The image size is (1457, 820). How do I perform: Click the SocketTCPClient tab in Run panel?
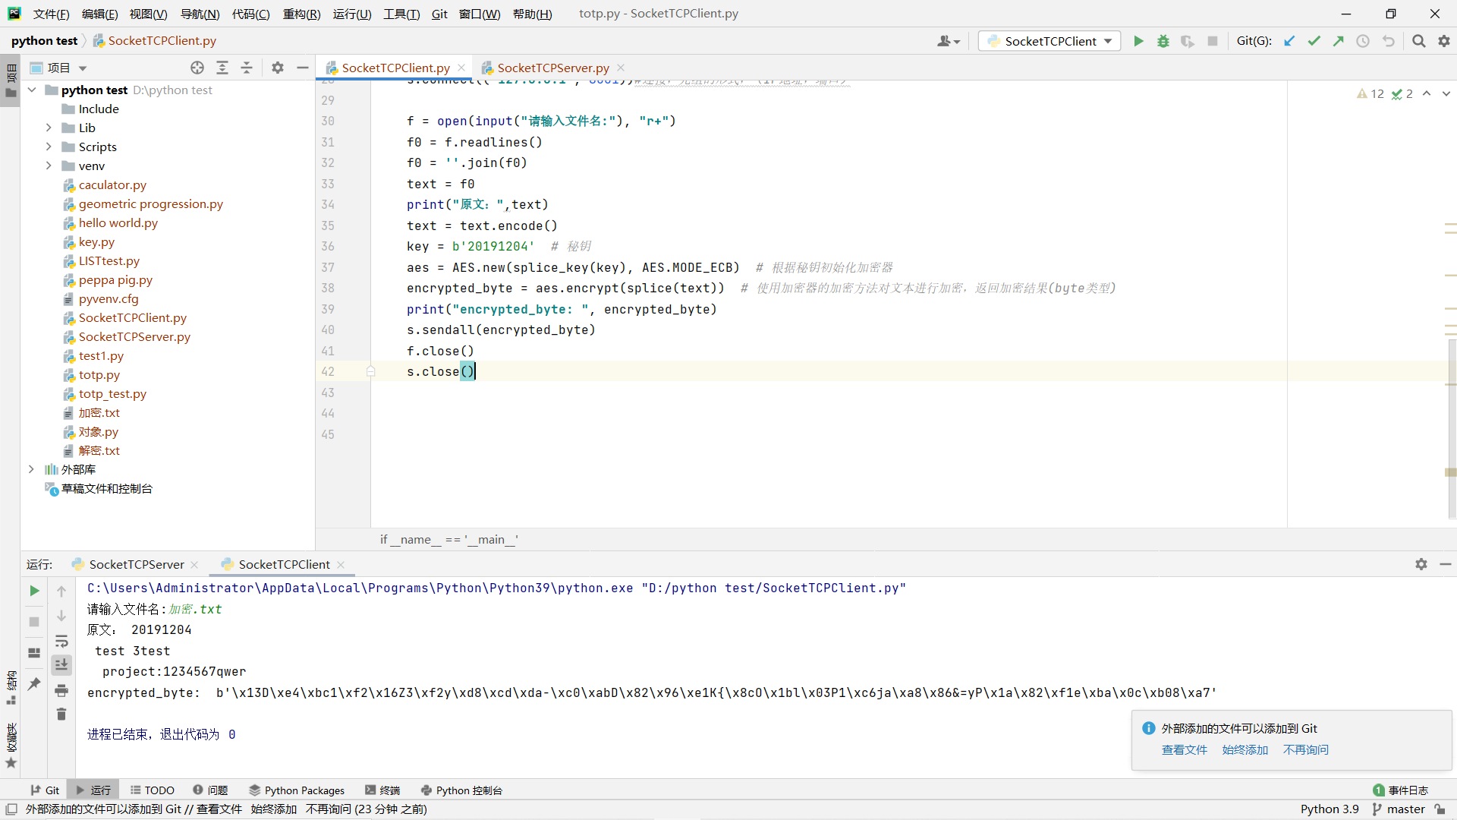283,563
